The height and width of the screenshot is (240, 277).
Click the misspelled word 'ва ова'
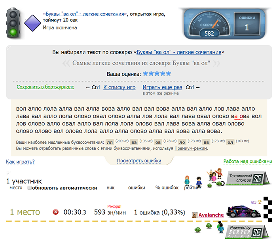tap(241, 116)
